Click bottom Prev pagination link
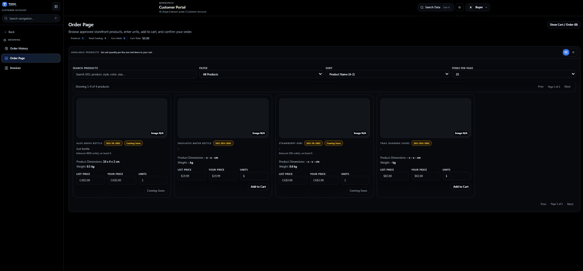The height and width of the screenshot is (271, 583). tap(543, 204)
